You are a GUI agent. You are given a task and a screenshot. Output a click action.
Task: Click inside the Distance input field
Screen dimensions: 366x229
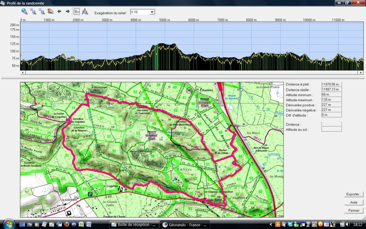331,125
